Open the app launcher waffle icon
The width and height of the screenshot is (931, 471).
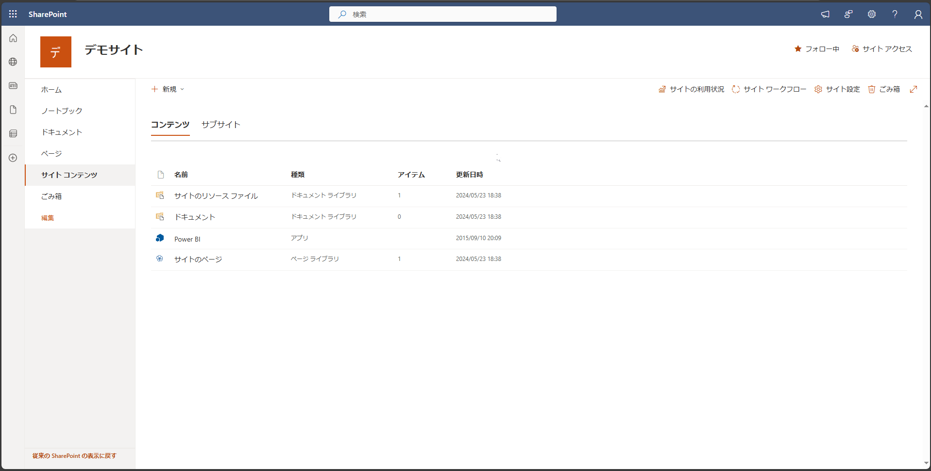tap(13, 14)
